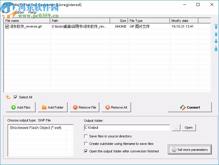The height and width of the screenshot is (165, 219).
Task: Disable Open the output folder after conversion
Action: [86, 151]
